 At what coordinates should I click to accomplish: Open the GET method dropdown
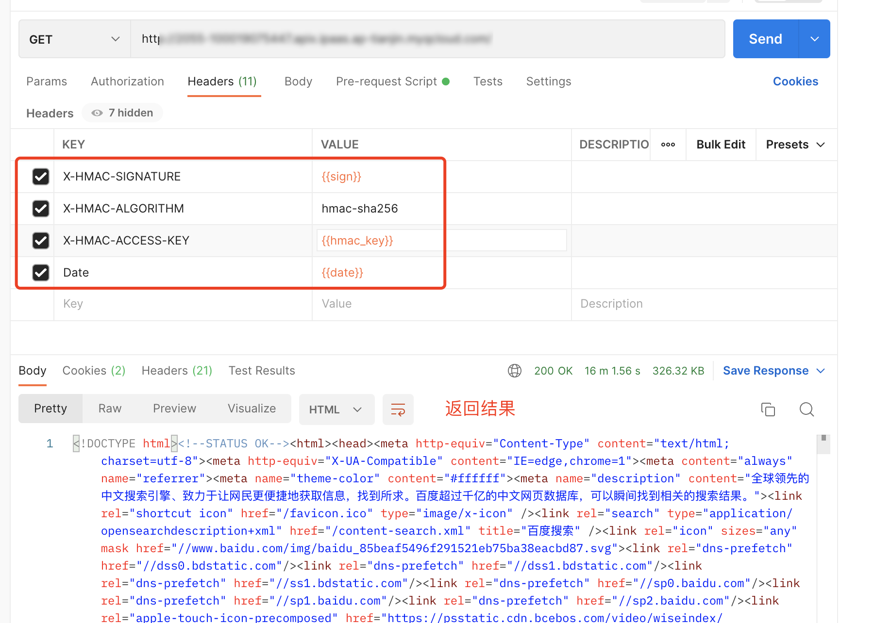pos(74,39)
